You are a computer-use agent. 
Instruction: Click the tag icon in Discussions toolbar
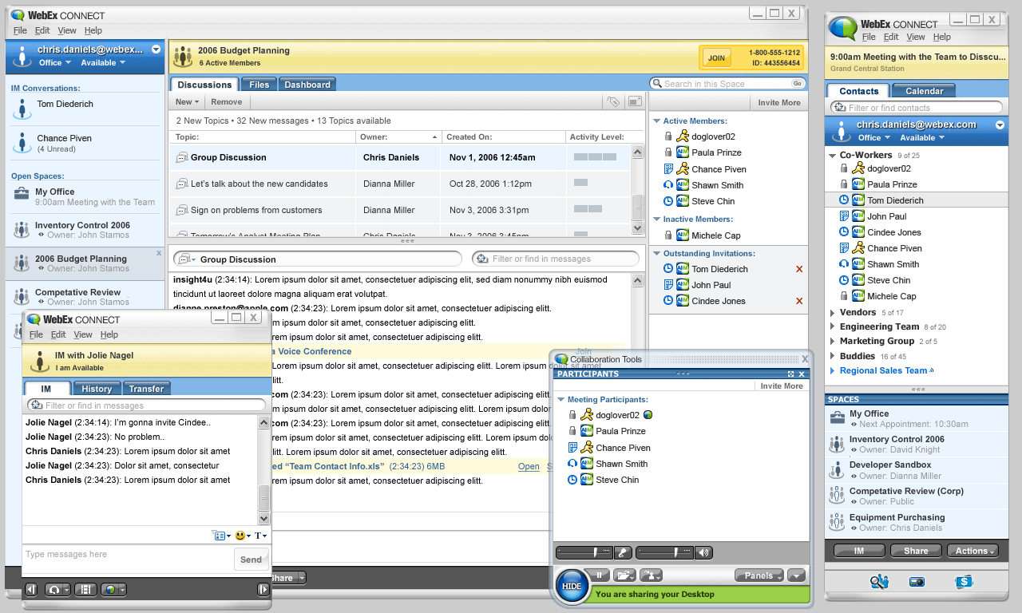(612, 101)
